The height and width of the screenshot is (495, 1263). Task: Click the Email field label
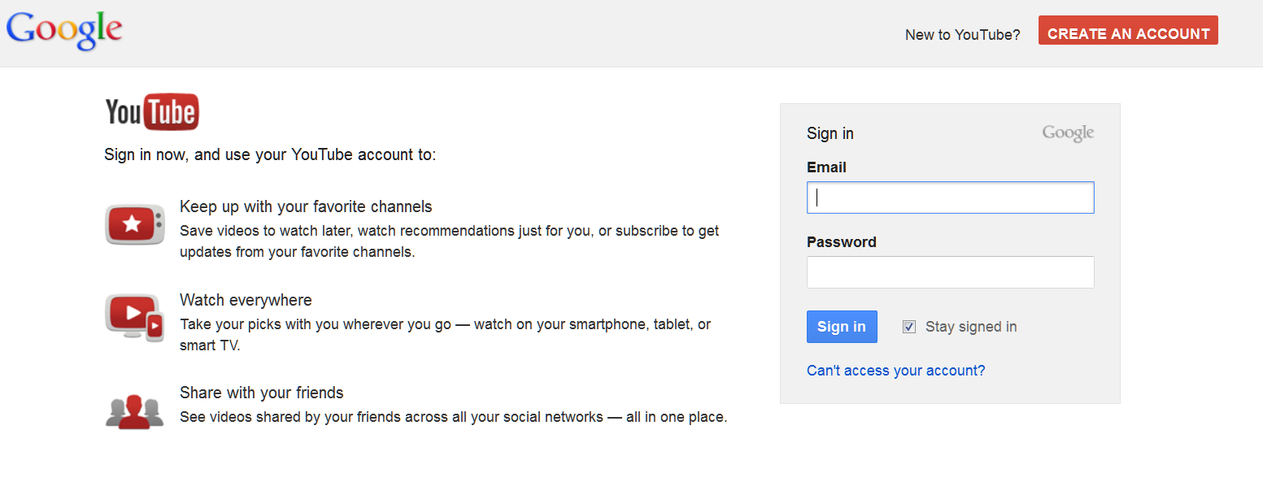click(x=826, y=167)
